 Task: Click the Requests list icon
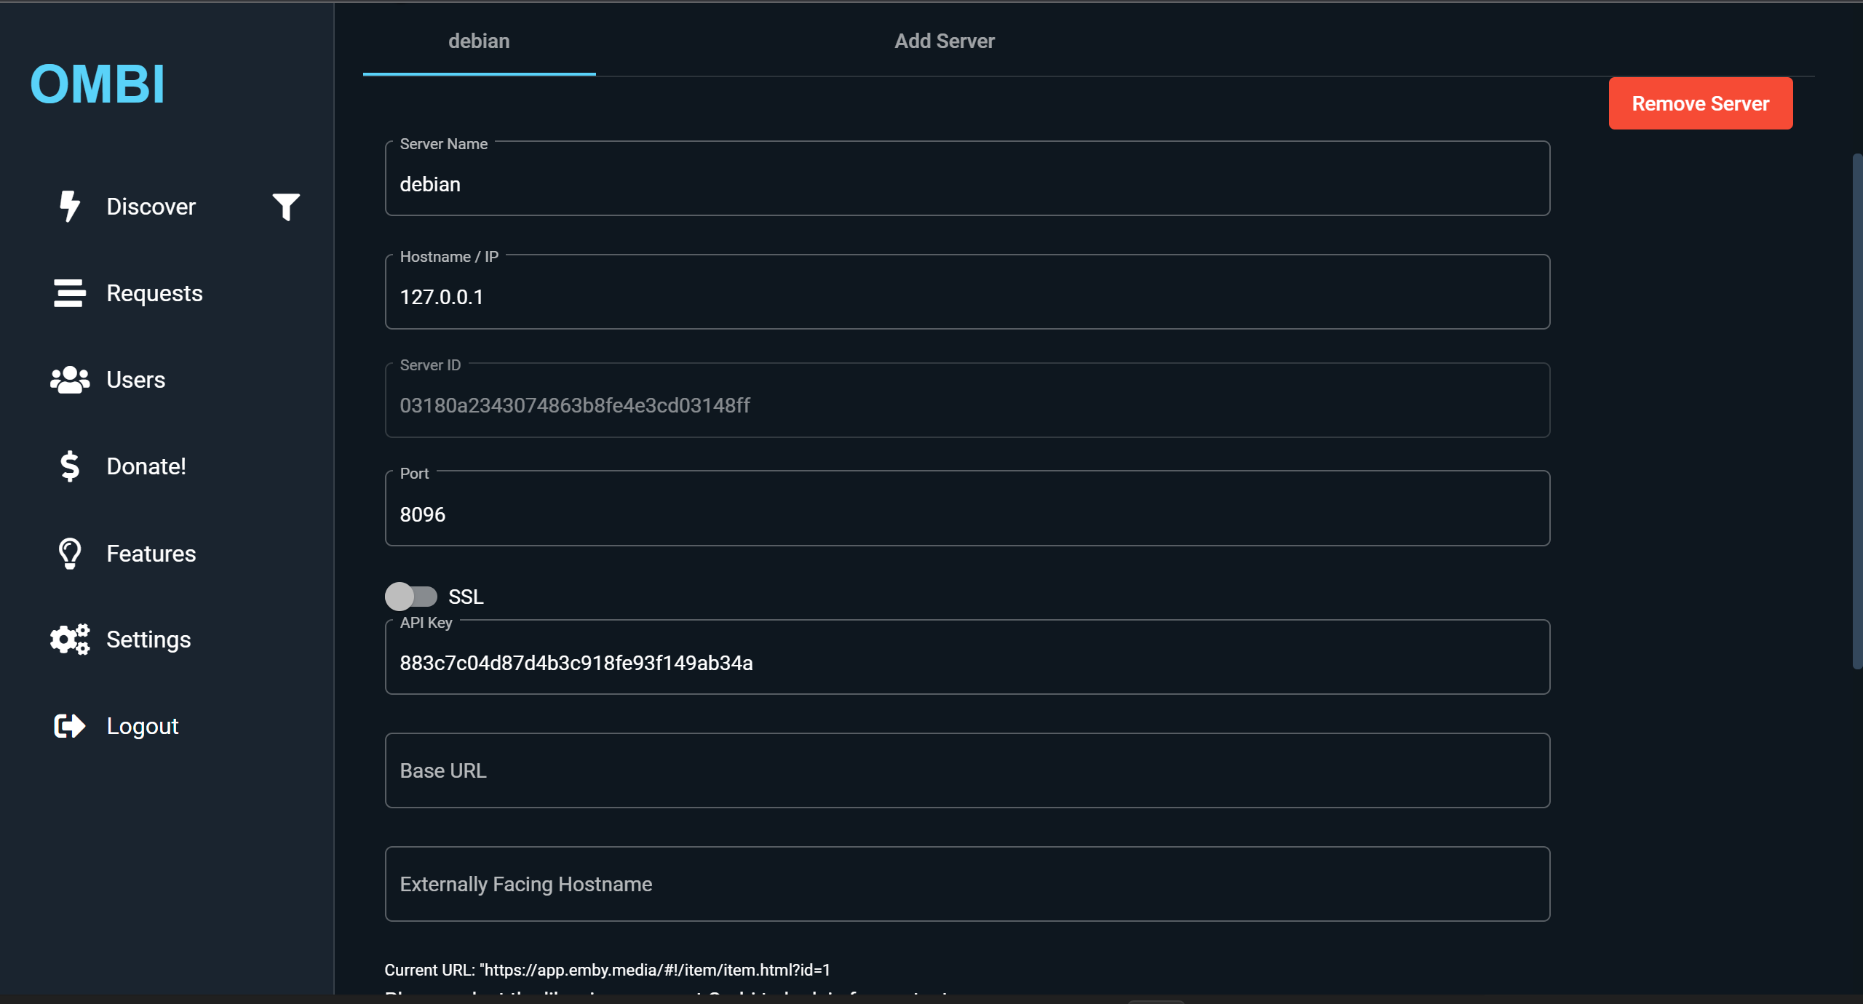point(69,293)
